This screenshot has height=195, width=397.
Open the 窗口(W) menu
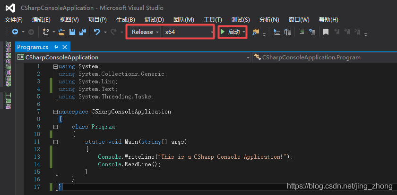(299, 20)
